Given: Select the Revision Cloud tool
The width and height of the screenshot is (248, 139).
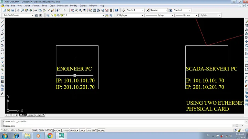Looking at the screenshot, I should 2,50.
